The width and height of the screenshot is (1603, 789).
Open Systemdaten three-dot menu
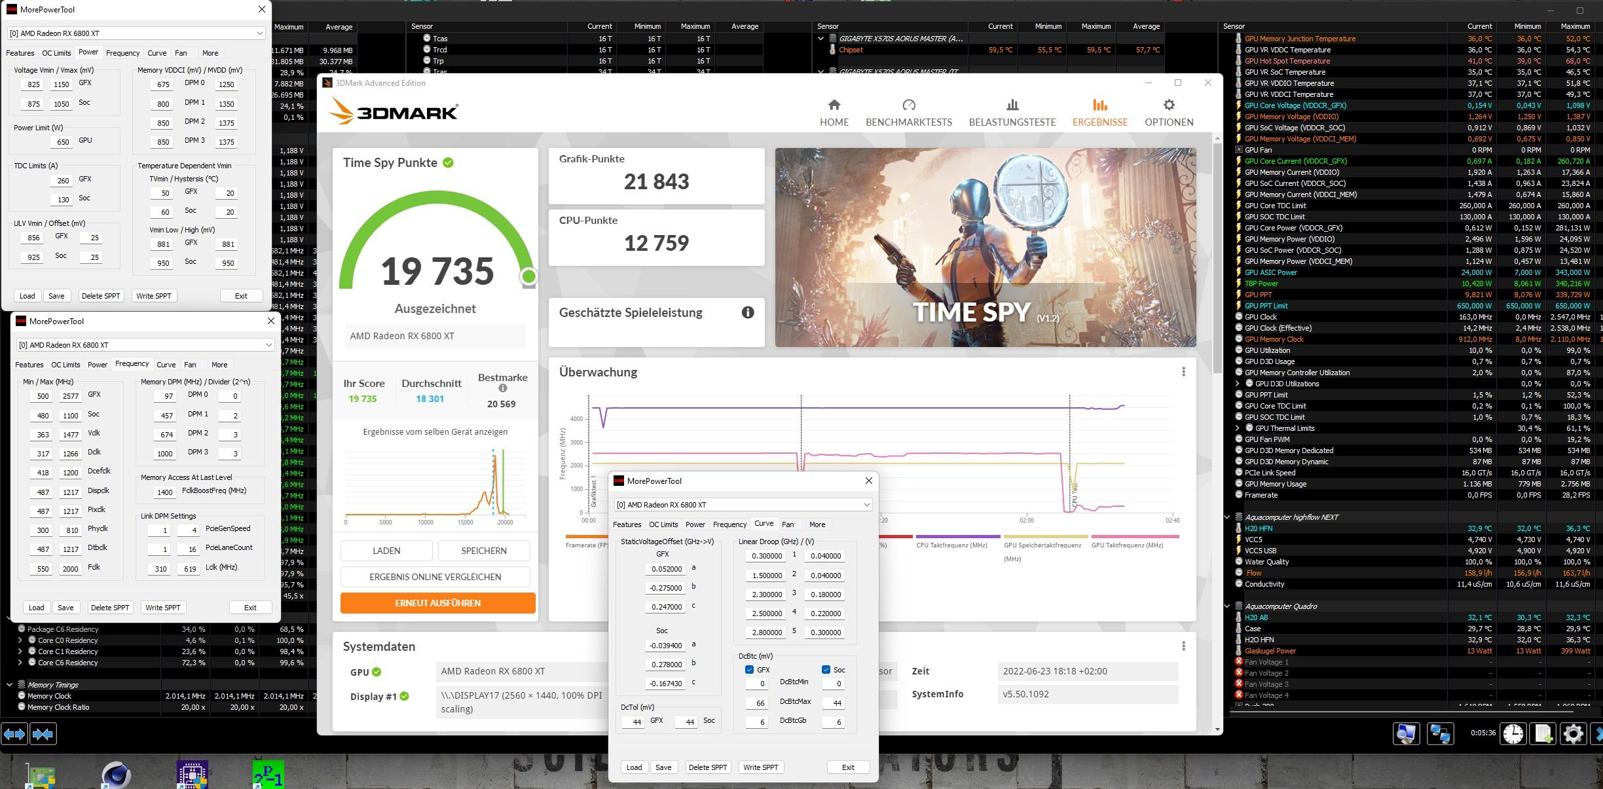pos(1183,646)
